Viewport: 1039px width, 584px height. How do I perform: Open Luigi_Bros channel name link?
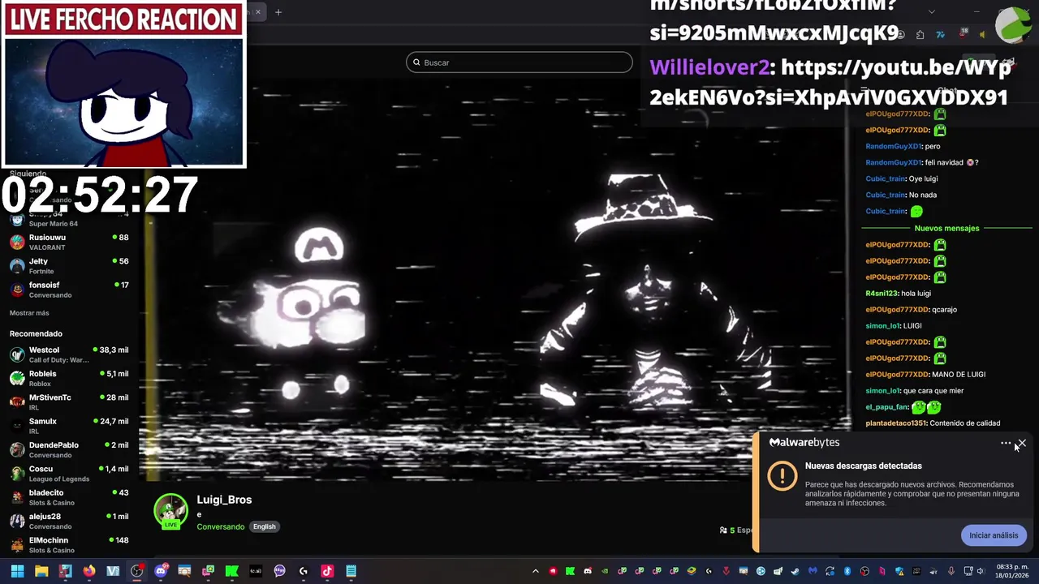[x=224, y=500]
